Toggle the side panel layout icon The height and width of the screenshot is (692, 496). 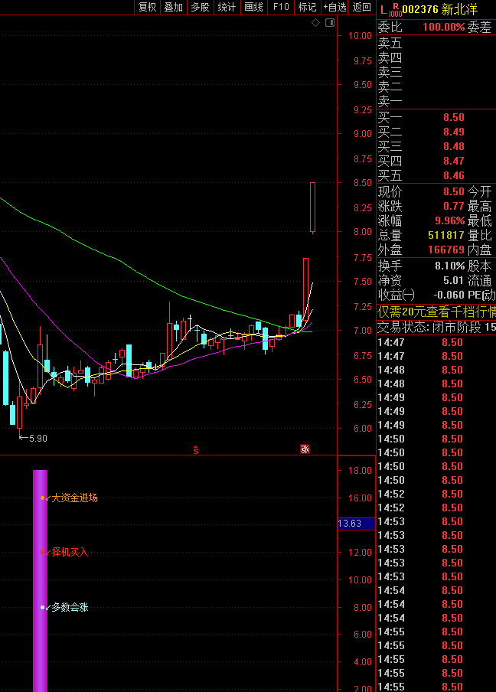point(330,22)
